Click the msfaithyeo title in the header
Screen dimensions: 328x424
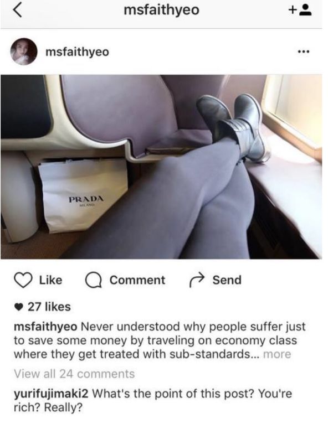click(161, 11)
